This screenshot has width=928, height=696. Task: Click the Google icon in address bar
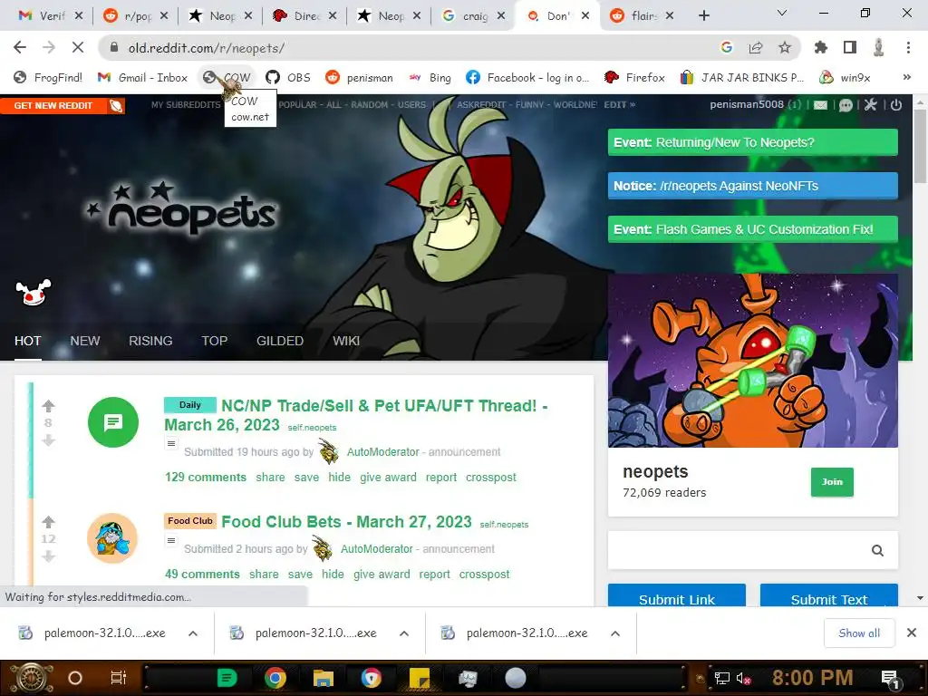click(727, 47)
